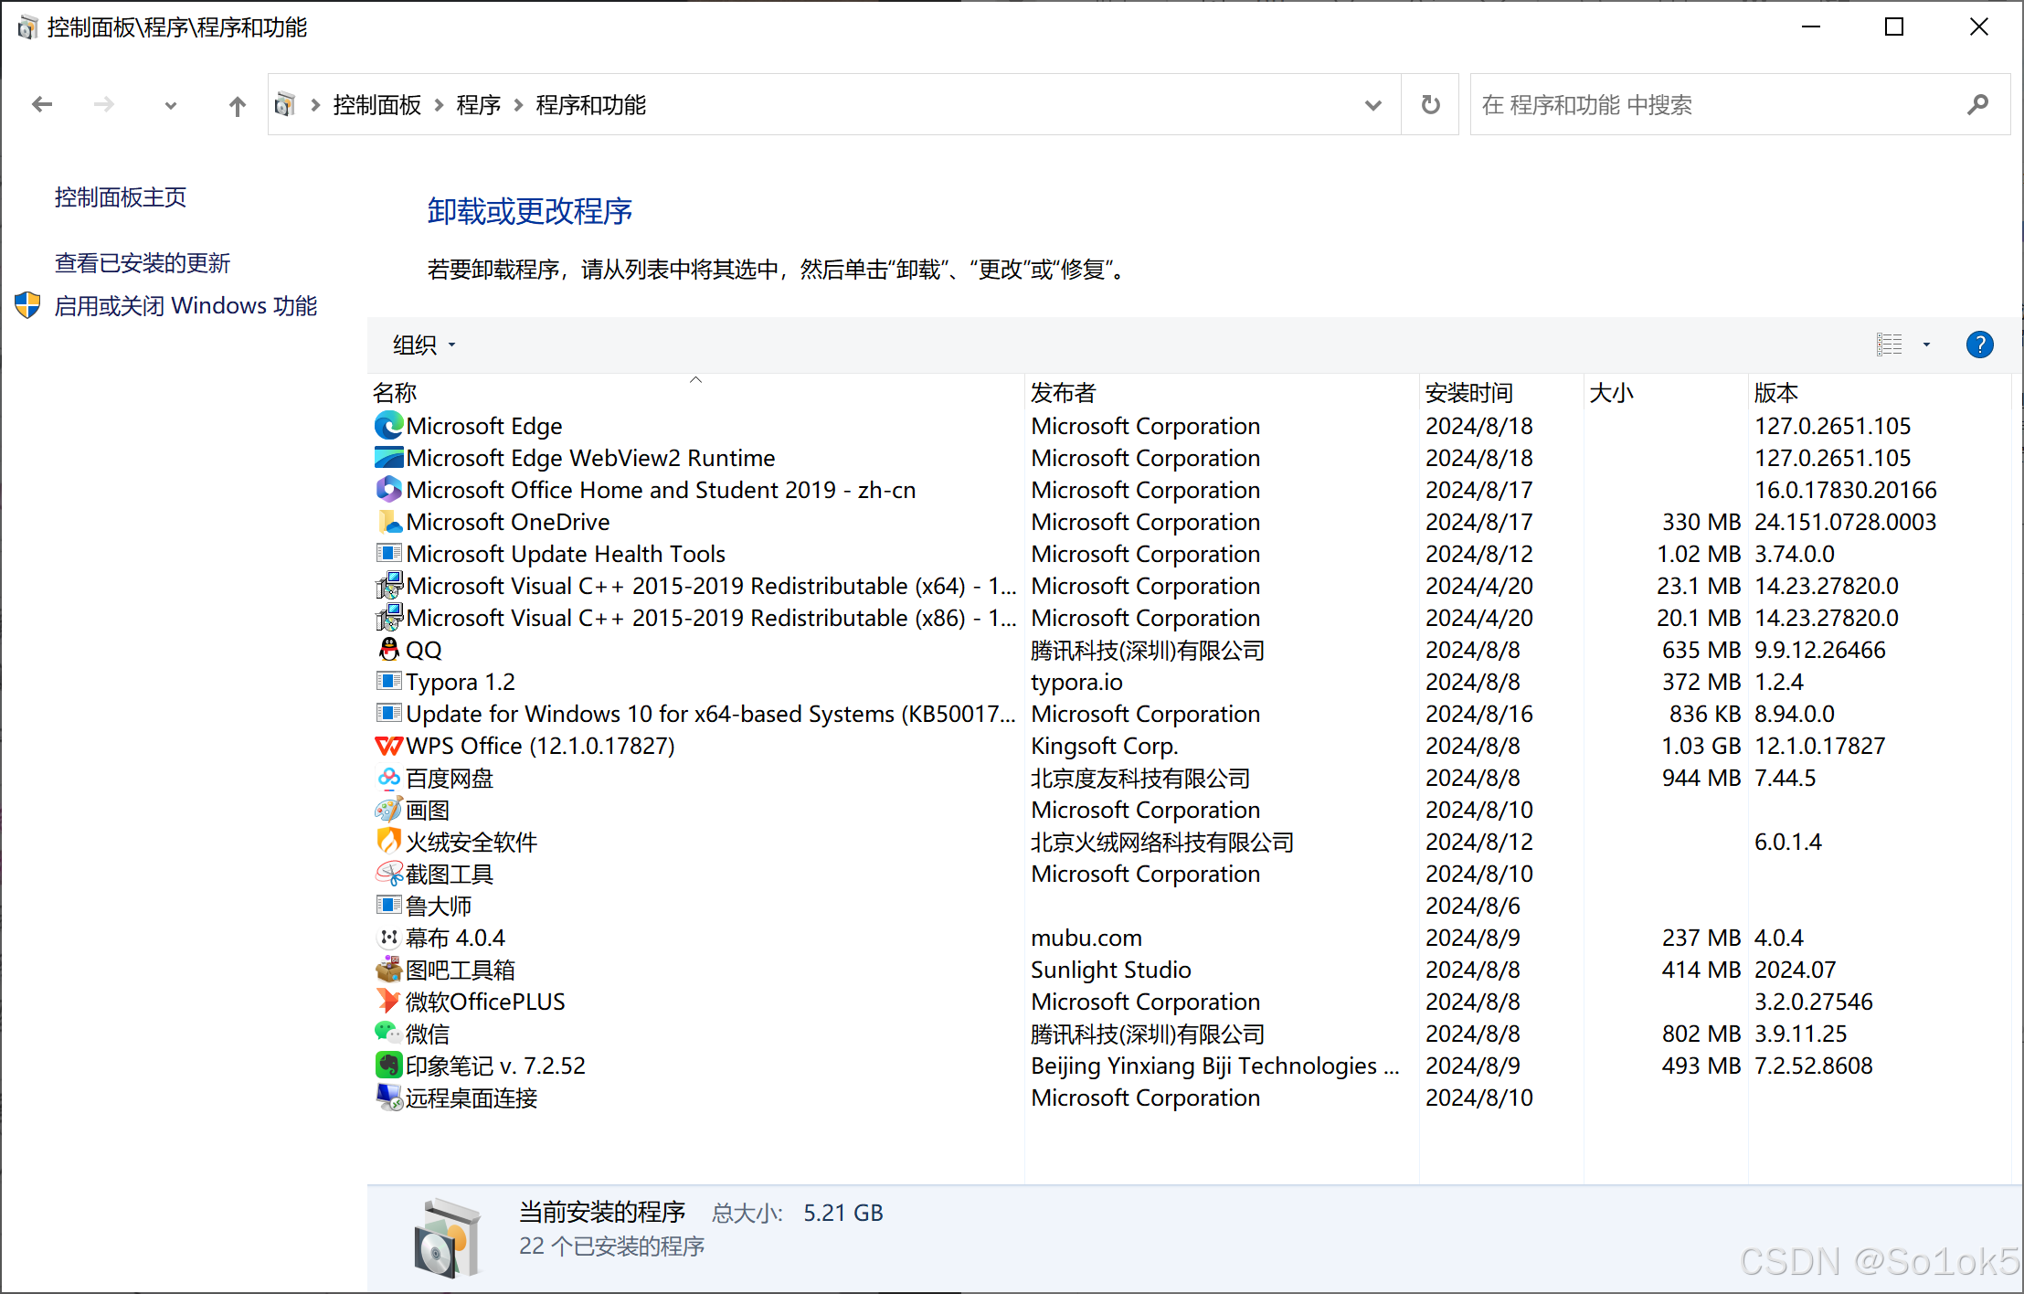Expand the address bar history dropdown
Viewport: 2024px width, 1294px height.
(x=1372, y=105)
